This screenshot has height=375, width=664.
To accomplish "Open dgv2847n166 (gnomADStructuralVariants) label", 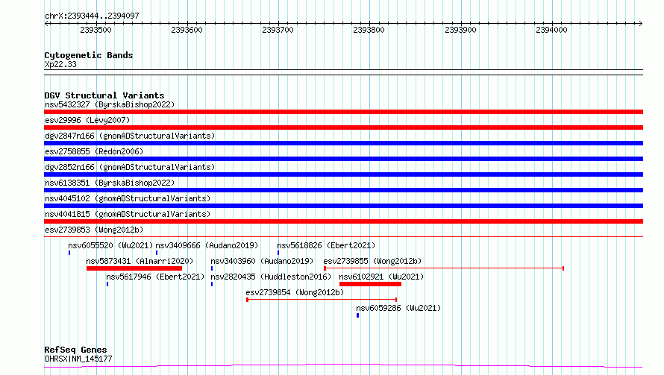I will 130,136.
